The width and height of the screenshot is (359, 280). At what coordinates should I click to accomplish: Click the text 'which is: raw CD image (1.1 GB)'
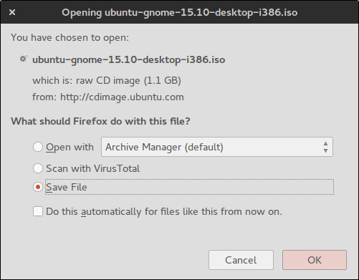click(107, 81)
